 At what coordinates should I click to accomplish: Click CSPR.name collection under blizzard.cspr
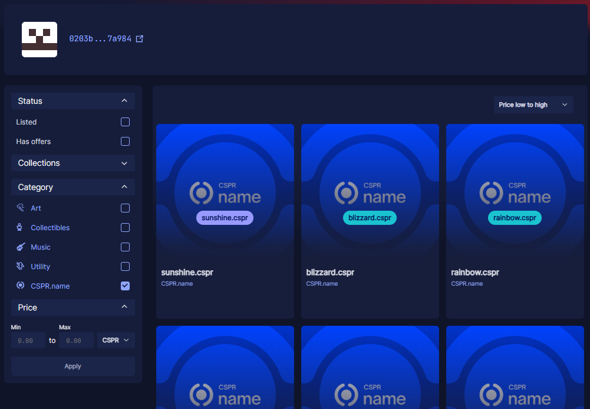coord(322,284)
